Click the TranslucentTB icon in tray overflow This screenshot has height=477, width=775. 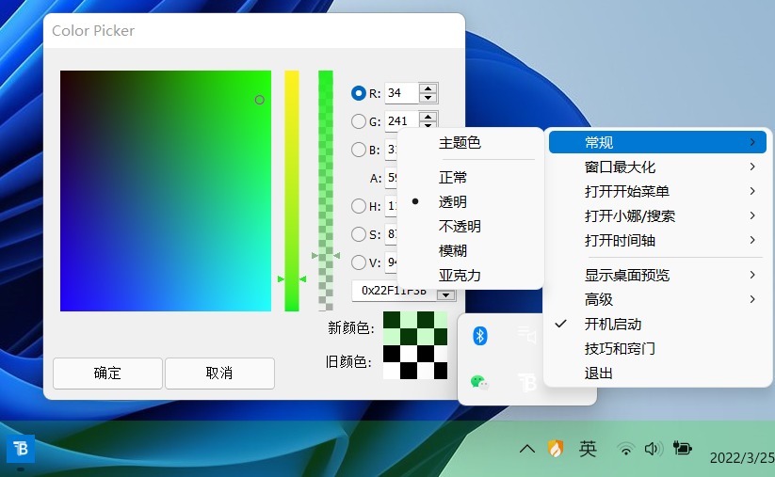[x=526, y=382]
